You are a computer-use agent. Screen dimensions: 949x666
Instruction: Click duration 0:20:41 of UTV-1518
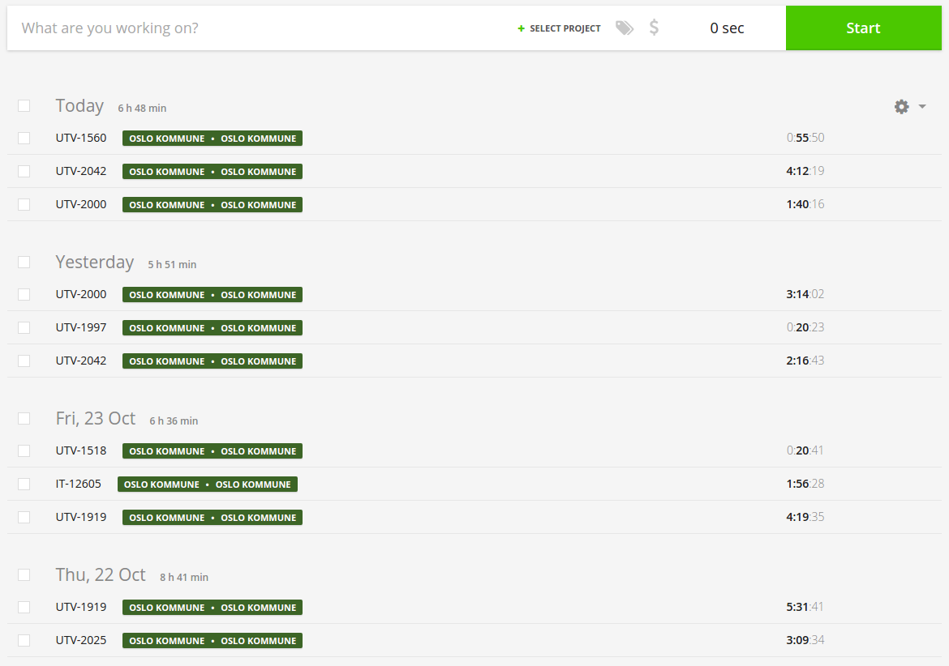pos(805,450)
